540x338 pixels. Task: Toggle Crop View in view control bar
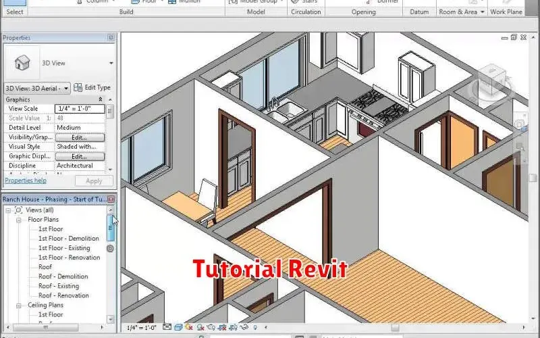coord(222,327)
